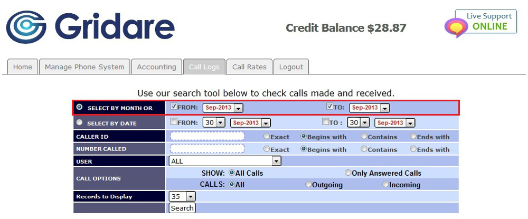
Task: Expand the Records to Display dropdown
Action: click(x=182, y=196)
